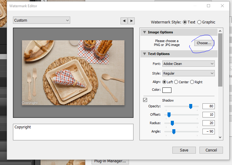Click the Copyright watermark text box
This screenshot has height=165, width=232.
coord(73,132)
